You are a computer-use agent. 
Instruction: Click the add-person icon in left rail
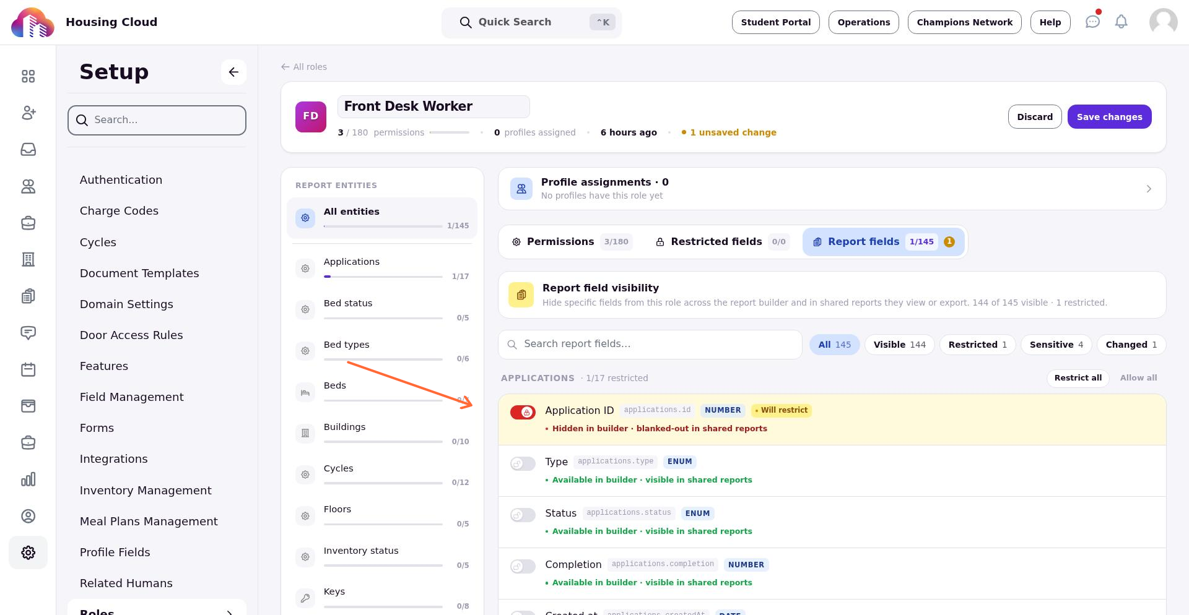(28, 113)
